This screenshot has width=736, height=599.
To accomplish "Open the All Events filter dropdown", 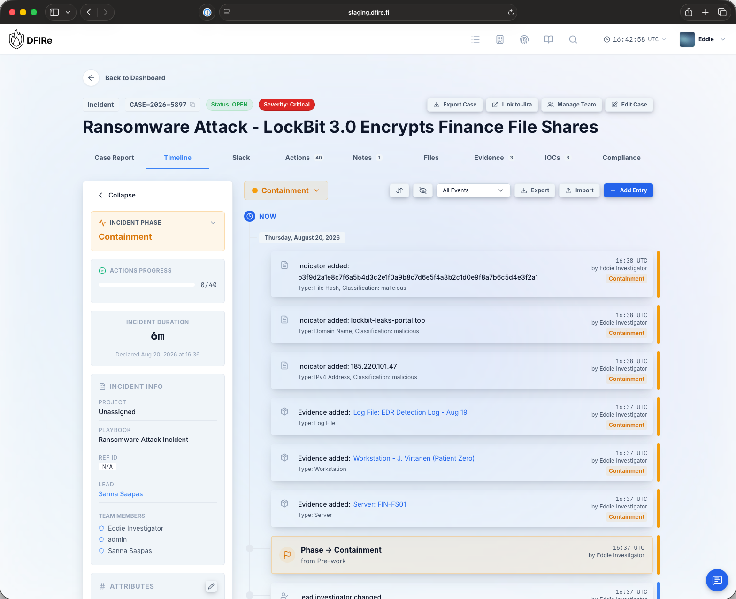I will (x=473, y=190).
